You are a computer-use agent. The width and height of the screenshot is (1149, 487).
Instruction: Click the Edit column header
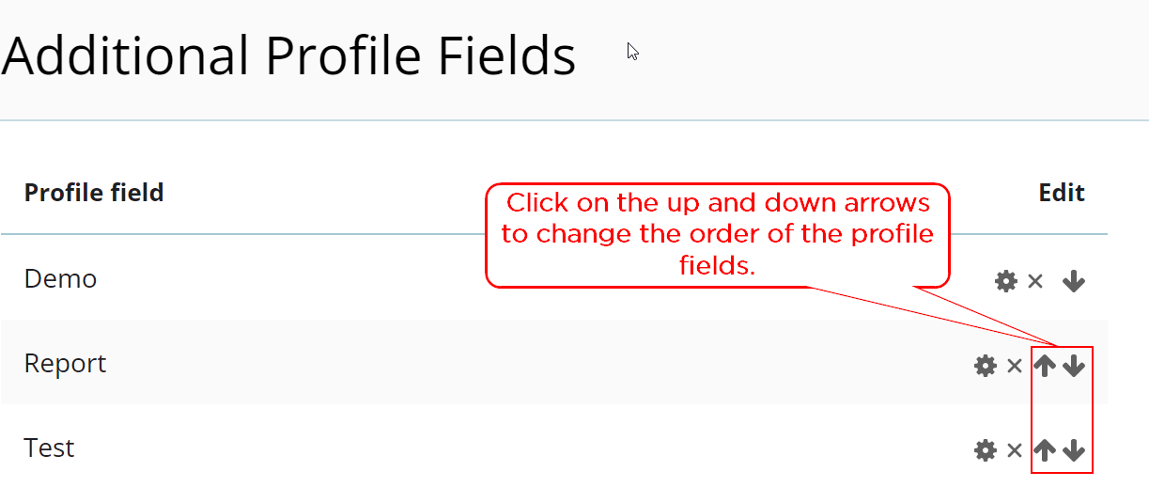coord(1062,193)
